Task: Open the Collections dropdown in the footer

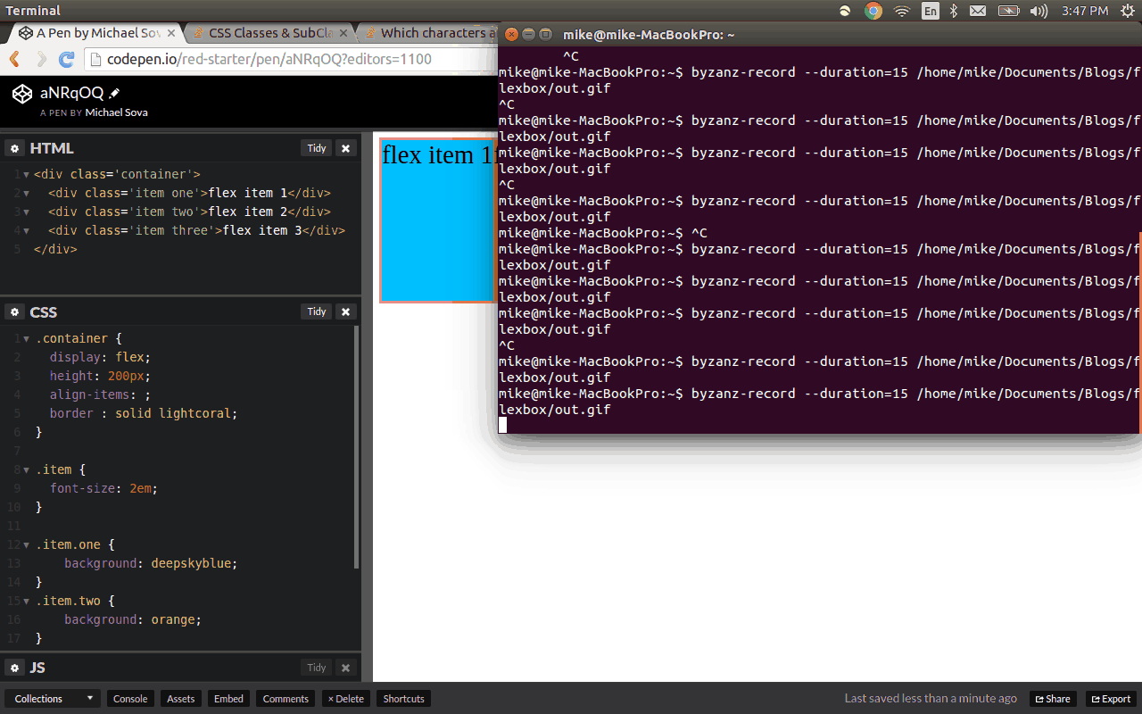Action: pyautogui.click(x=54, y=699)
